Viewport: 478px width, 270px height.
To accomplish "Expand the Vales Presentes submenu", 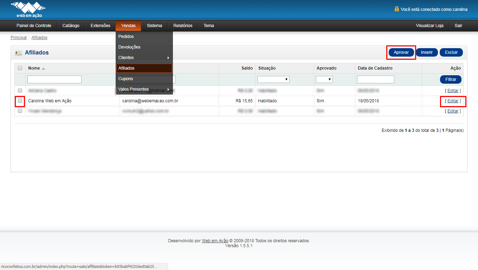I will click(144, 89).
